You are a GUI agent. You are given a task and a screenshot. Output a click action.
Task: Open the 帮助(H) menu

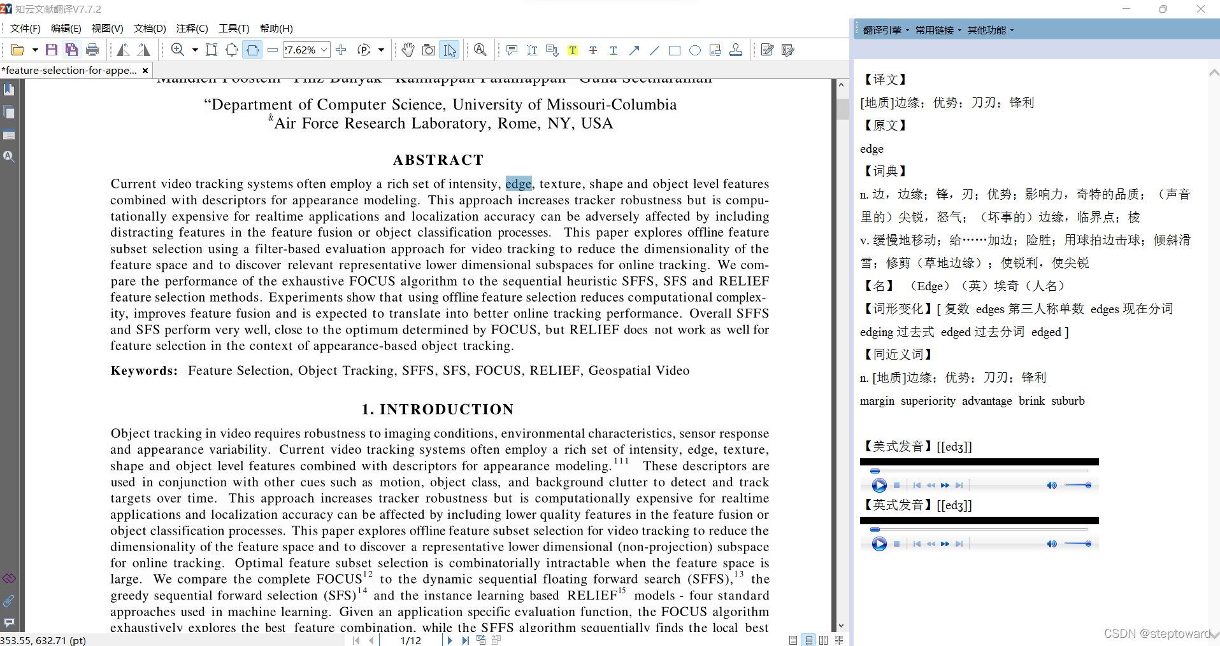276,29
